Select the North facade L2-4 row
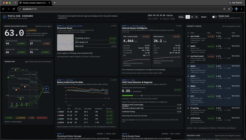This screenshot has width=246, height=140. click(x=96, y=42)
